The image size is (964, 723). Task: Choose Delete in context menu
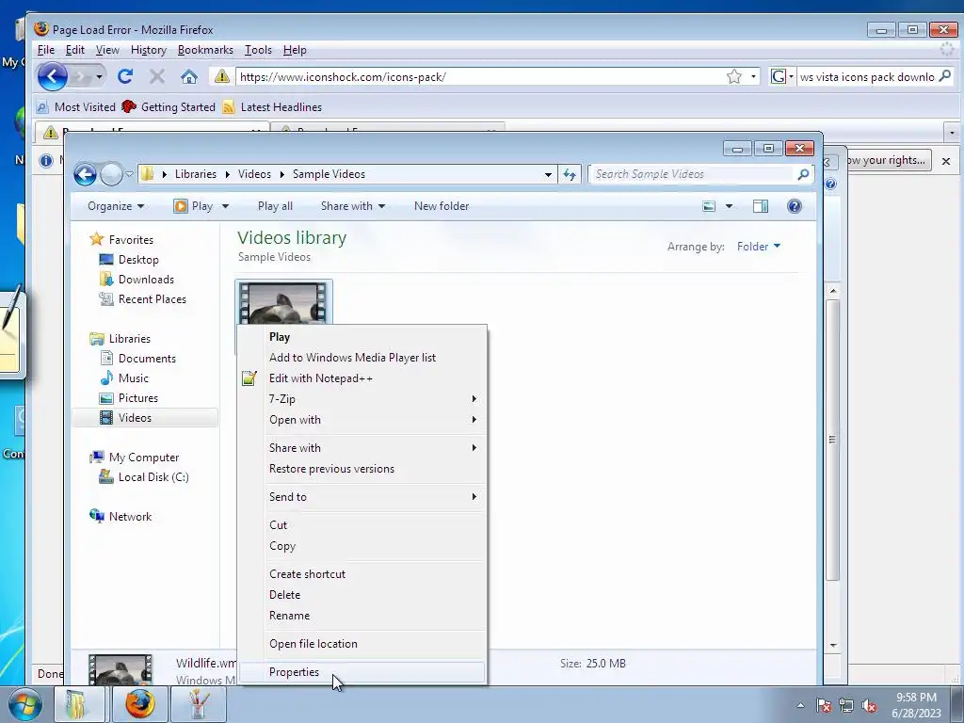point(361,595)
